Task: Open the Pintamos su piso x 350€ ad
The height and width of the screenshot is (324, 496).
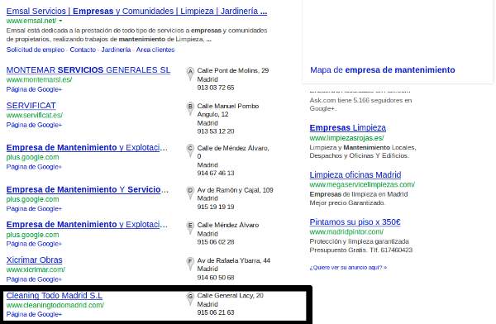Action: pos(355,222)
